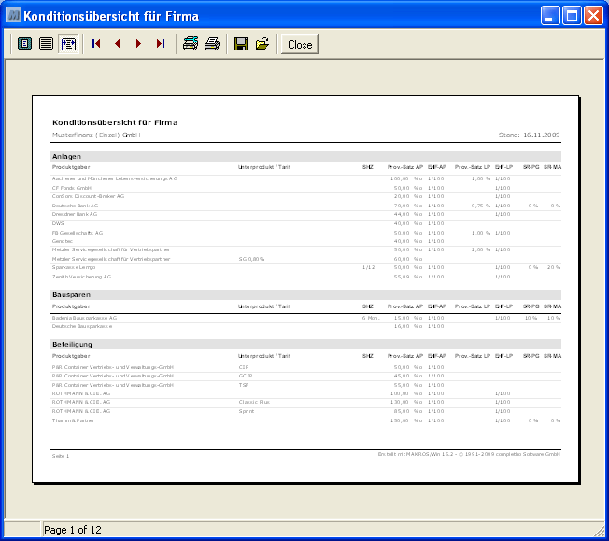Click the 'ConSors Discount-Broker AG' entry
The width and height of the screenshot is (609, 541).
88,196
